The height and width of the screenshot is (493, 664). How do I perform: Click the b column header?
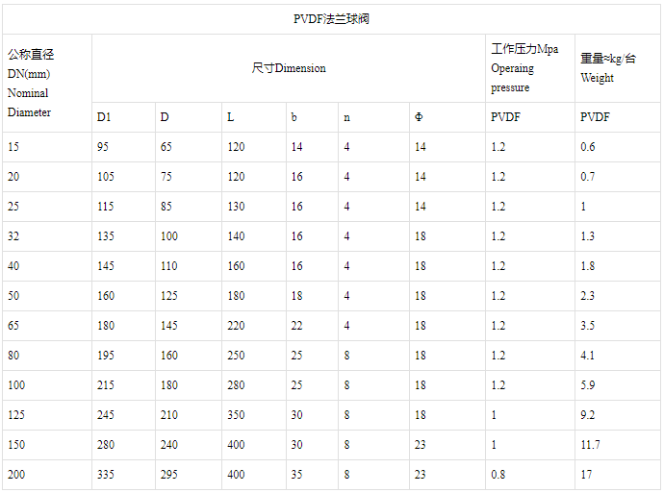pos(294,117)
